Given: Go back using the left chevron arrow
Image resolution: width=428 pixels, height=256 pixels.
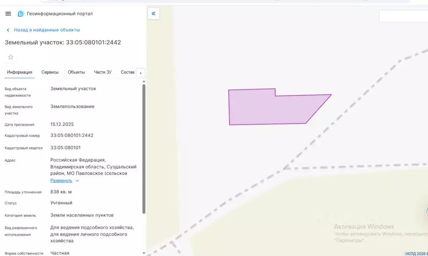Looking at the screenshot, I should coord(8,30).
